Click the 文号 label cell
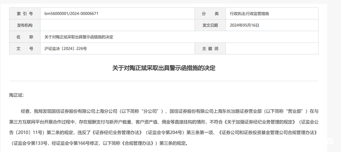 click(x=25, y=48)
